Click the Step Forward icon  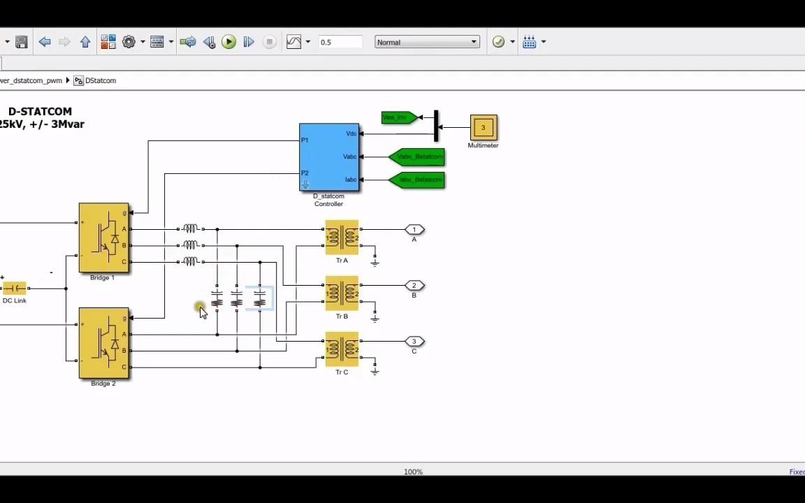249,42
